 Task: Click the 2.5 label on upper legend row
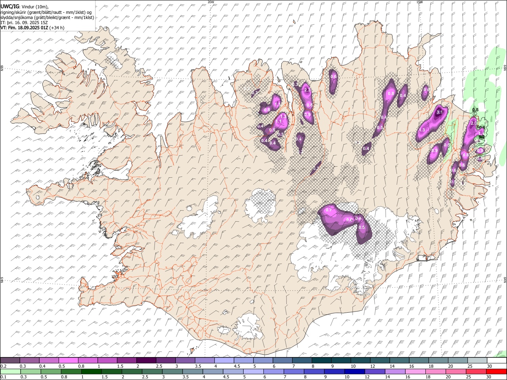coord(159,366)
